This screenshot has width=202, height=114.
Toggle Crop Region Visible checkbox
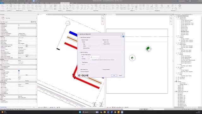(19, 72)
